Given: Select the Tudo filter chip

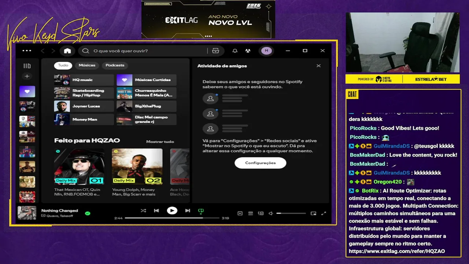Looking at the screenshot, I should coord(63,65).
